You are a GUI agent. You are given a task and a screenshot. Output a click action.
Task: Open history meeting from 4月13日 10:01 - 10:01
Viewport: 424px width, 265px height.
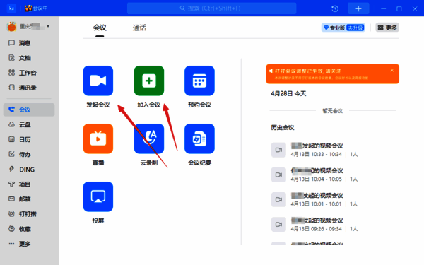[334, 199]
